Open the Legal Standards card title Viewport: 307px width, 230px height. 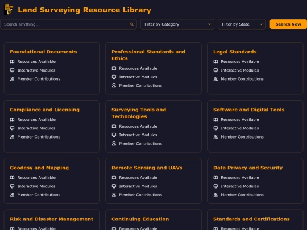point(235,52)
